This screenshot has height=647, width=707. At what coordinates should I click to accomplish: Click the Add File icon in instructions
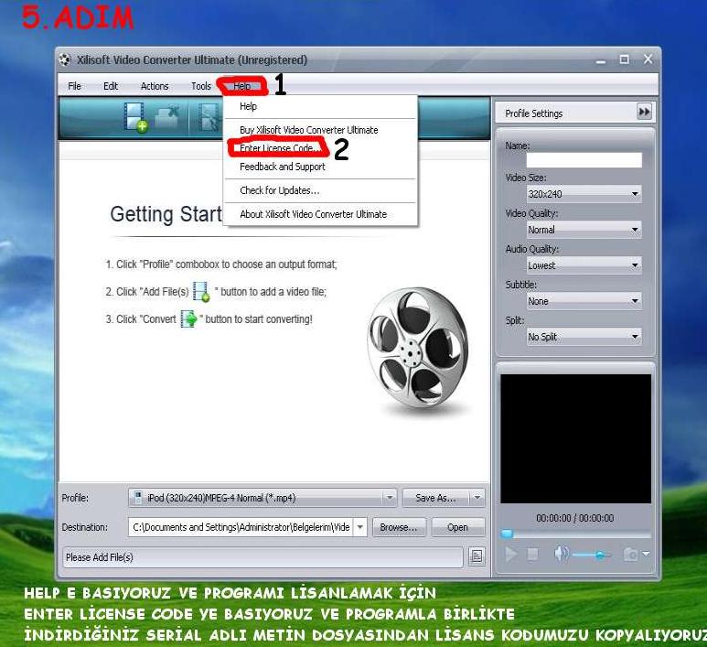pyautogui.click(x=201, y=291)
